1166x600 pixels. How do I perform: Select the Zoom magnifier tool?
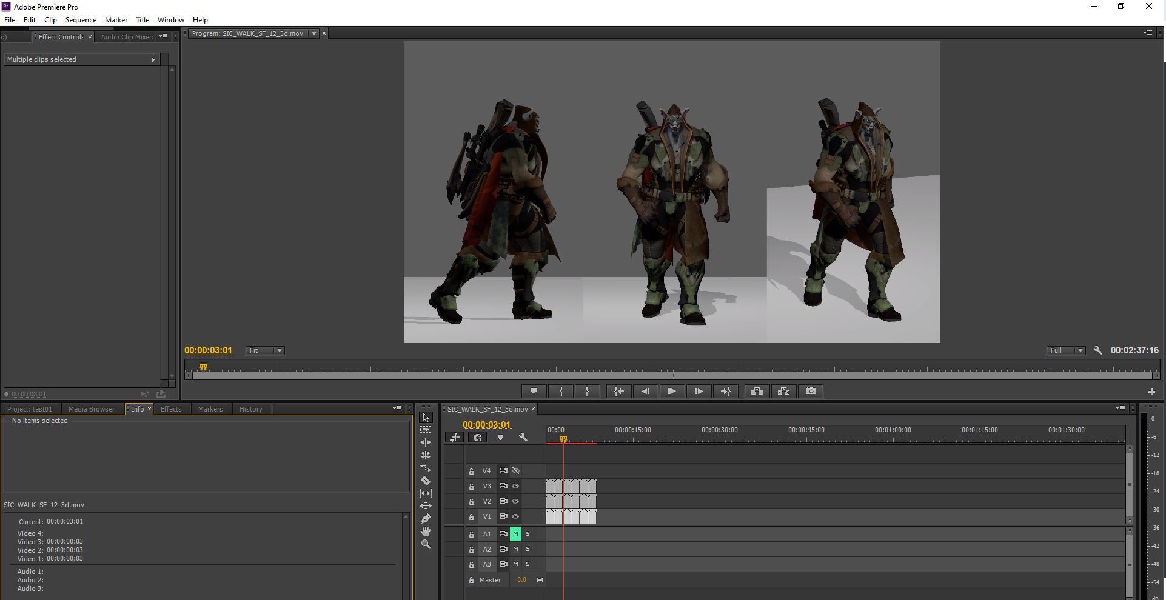[x=426, y=544]
